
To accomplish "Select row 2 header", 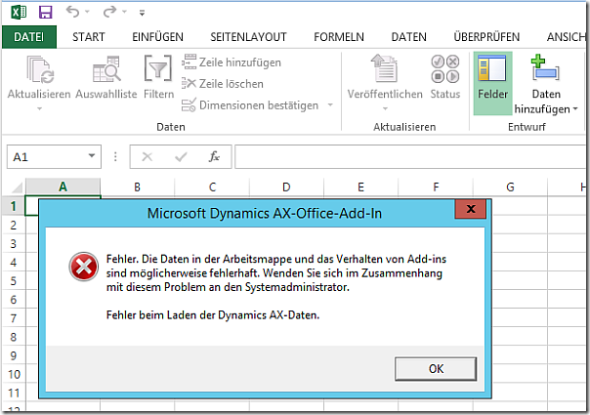I will 13,225.
